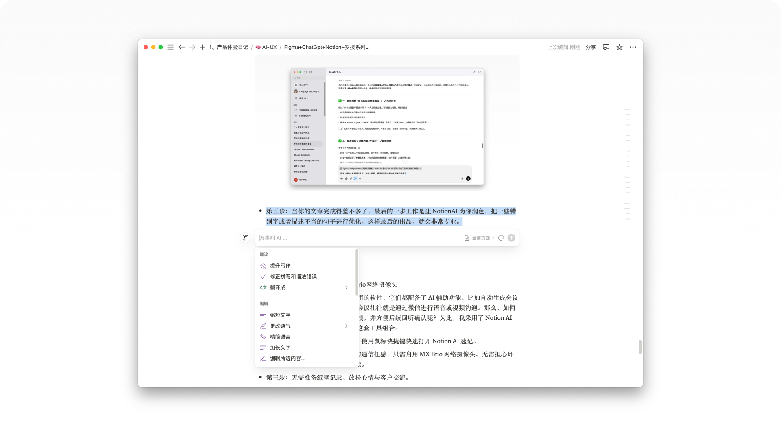Go forward with the right arrow
Image resolution: width=781 pixels, height=439 pixels.
[192, 47]
